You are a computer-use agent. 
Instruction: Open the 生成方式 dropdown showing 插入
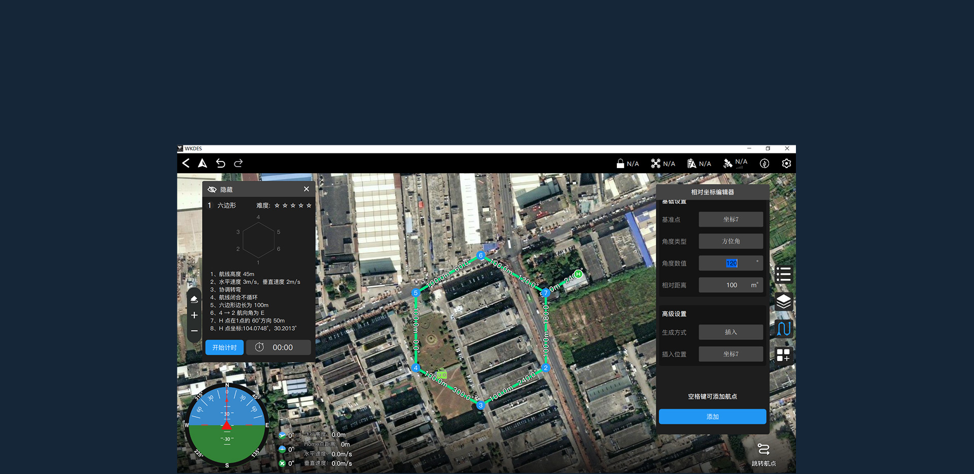click(730, 332)
